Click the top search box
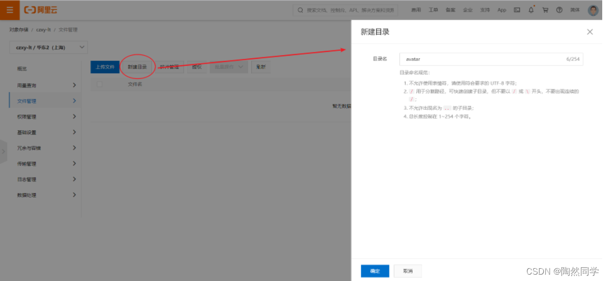 [345, 10]
